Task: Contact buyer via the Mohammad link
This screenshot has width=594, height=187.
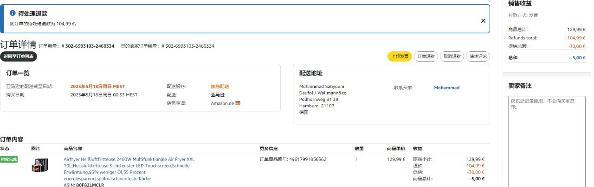Action: [x=446, y=88]
